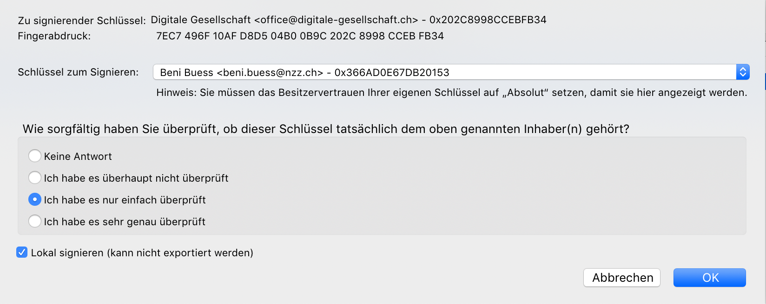Click the "Wie sorgfältig haben Sie überprüft" question

click(x=326, y=129)
